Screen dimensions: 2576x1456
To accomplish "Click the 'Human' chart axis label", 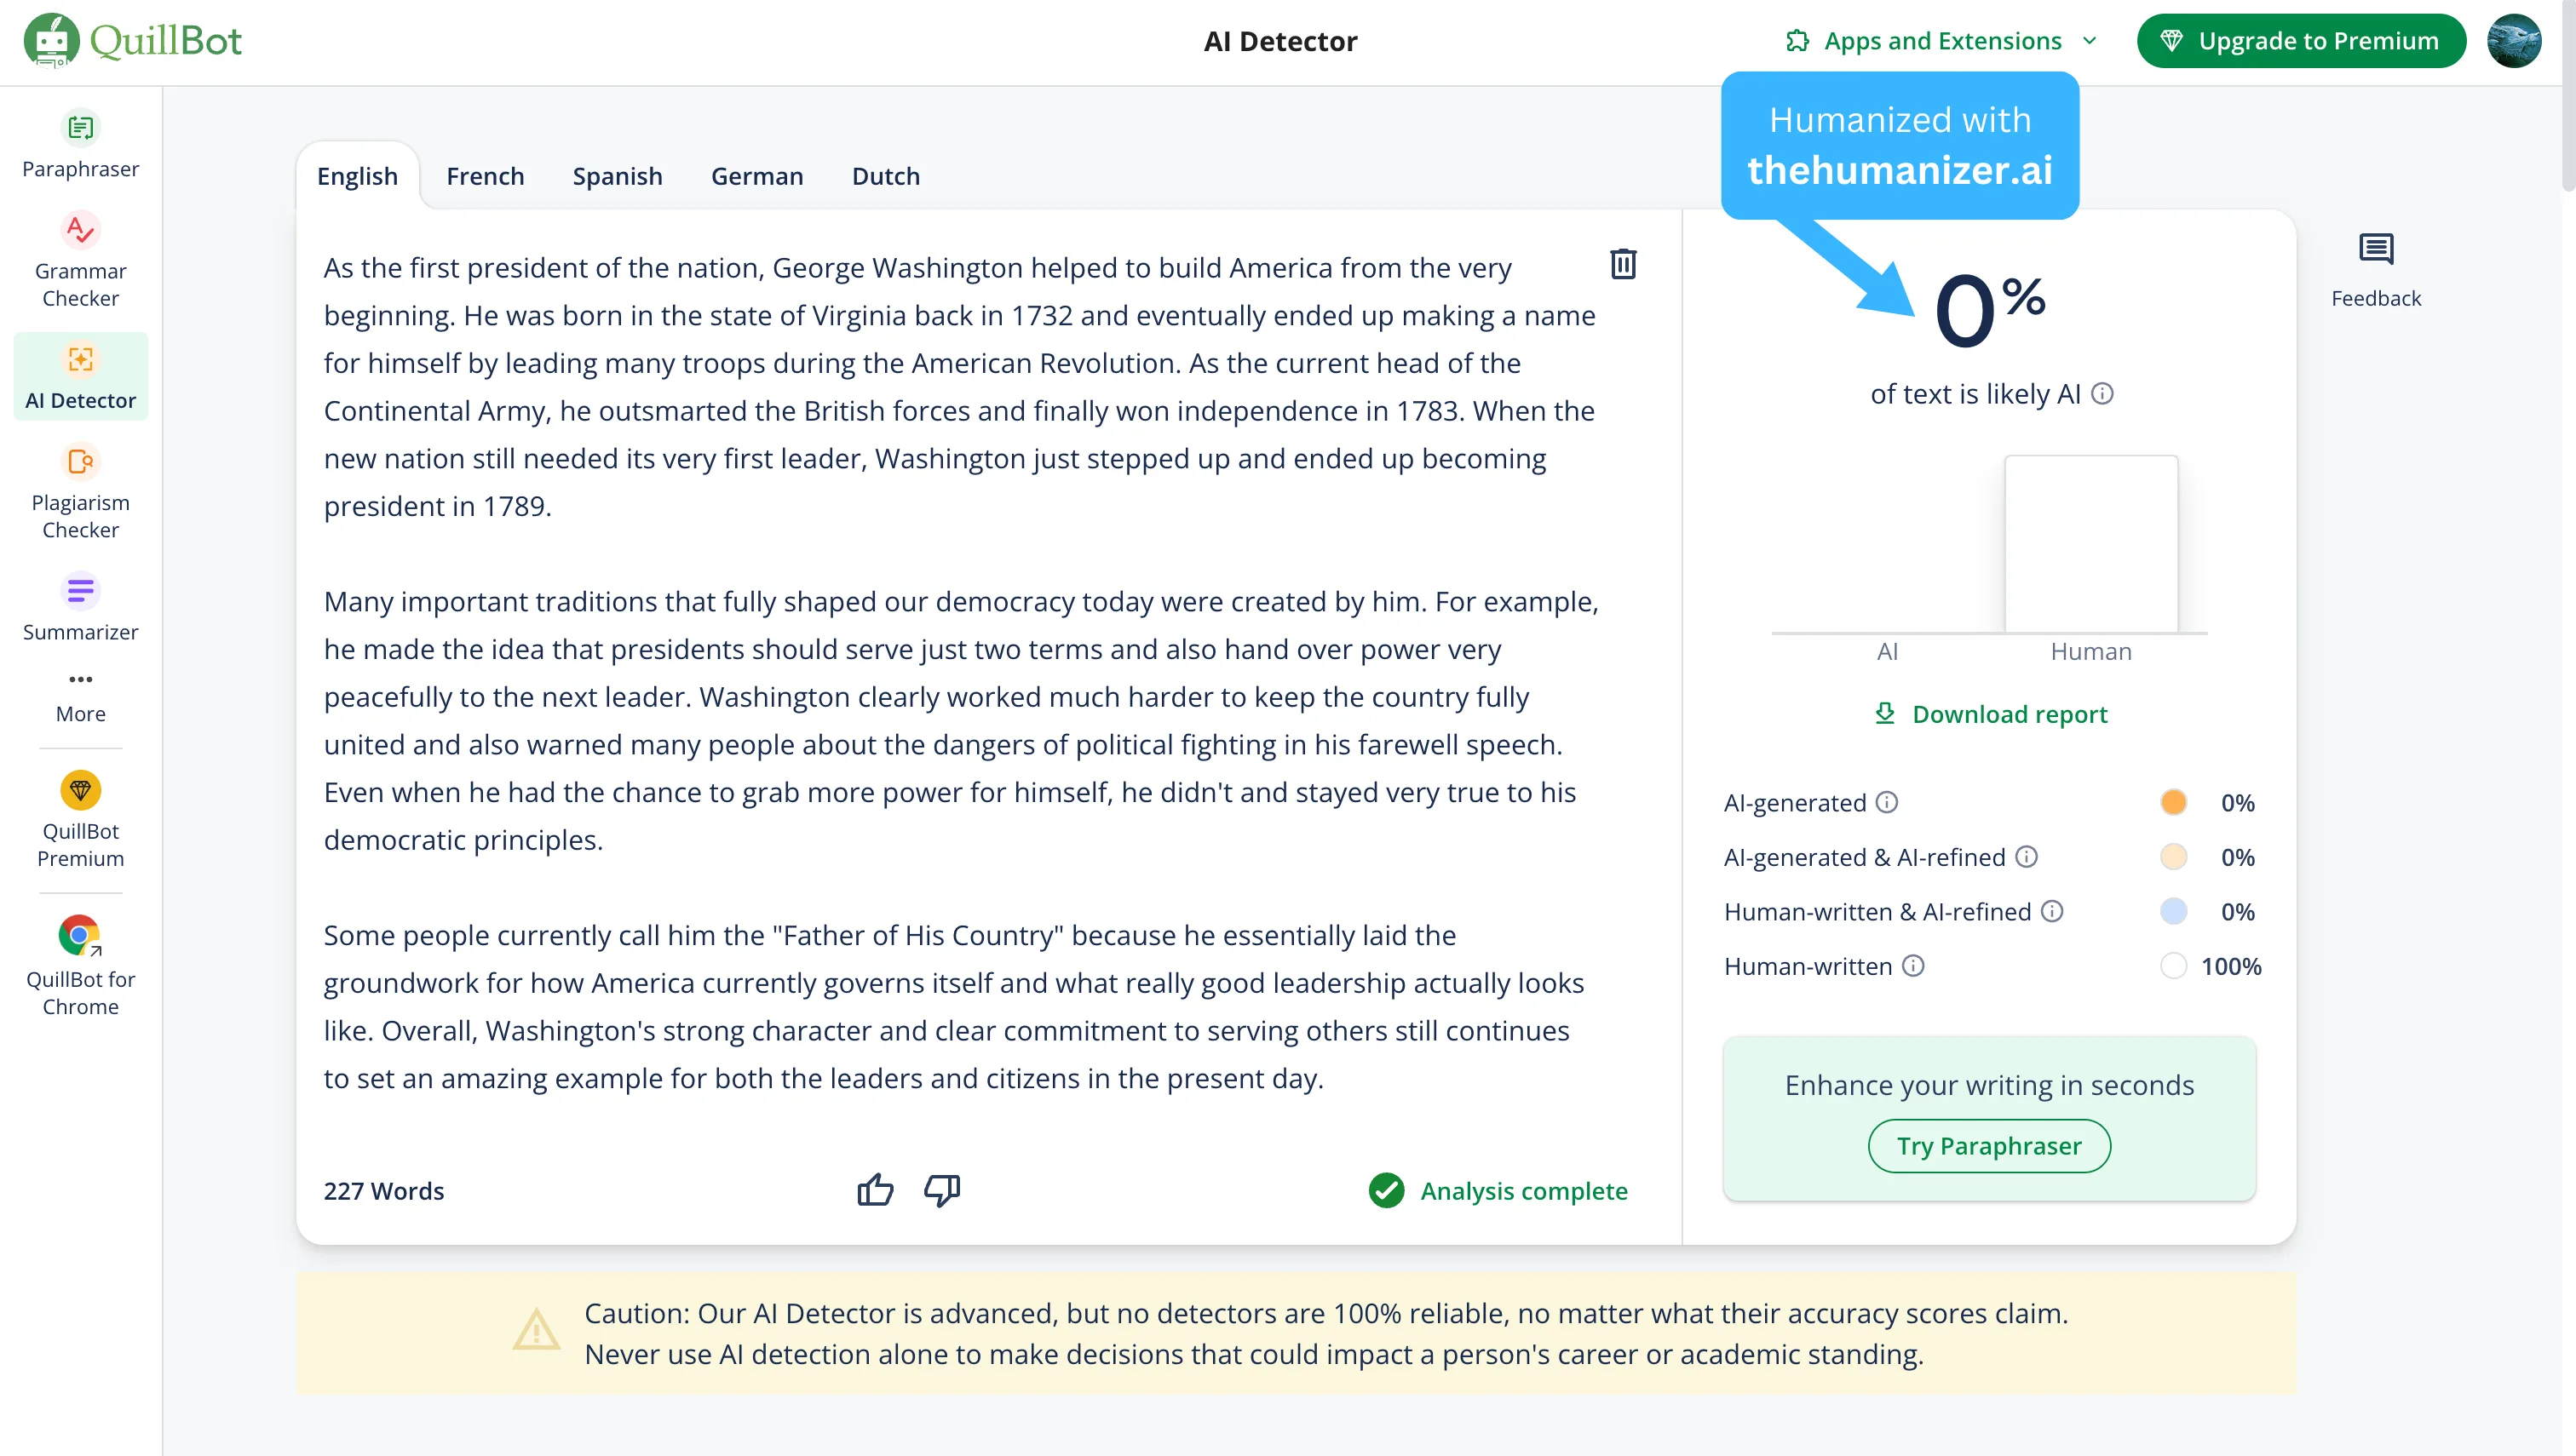I will 2090,651.
